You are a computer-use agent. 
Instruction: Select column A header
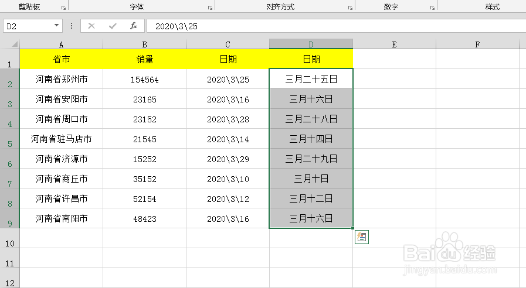point(61,44)
